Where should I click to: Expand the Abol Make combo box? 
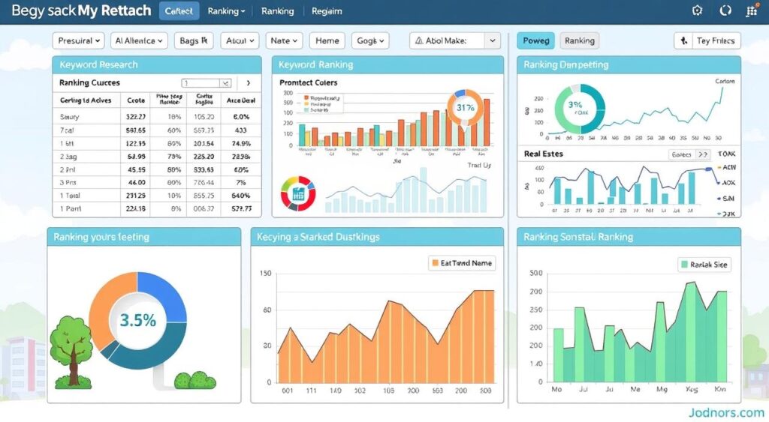tap(492, 40)
